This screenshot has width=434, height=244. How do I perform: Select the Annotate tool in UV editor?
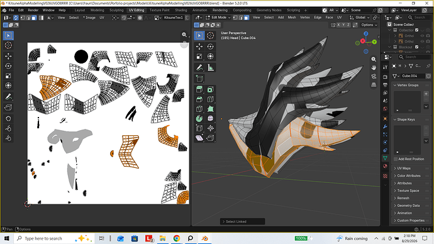click(x=8, y=97)
